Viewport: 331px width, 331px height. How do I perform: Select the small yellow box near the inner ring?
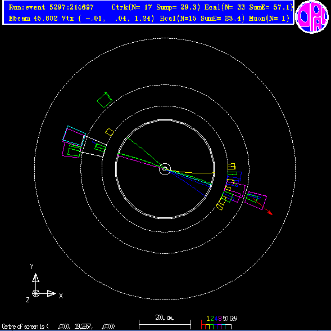[x=110, y=132]
